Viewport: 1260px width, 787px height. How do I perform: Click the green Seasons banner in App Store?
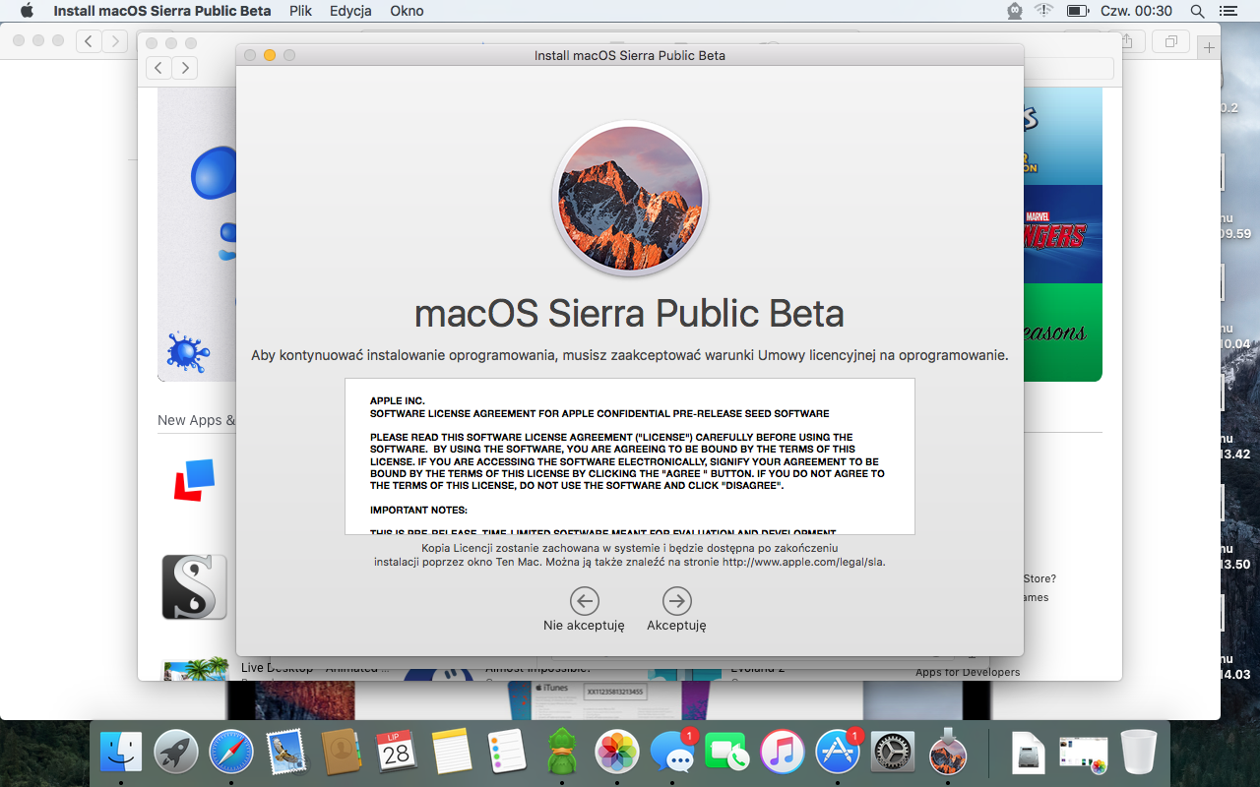pos(1062,333)
